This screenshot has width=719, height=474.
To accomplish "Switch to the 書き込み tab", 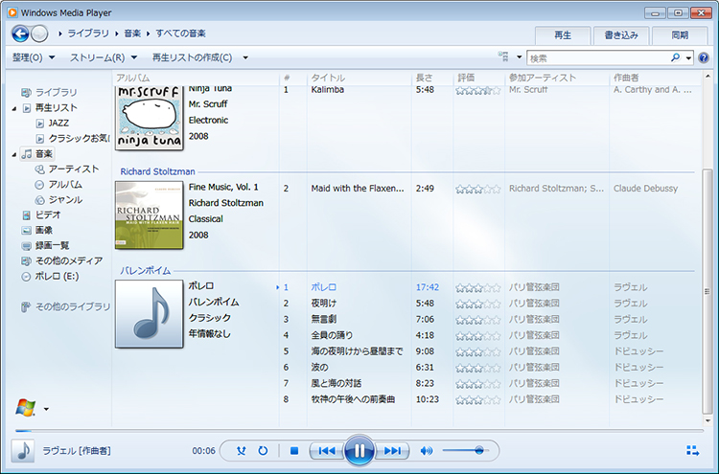I will [x=621, y=35].
